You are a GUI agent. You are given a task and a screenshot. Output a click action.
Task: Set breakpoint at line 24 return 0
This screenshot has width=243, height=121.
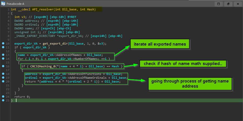pos(3,97)
